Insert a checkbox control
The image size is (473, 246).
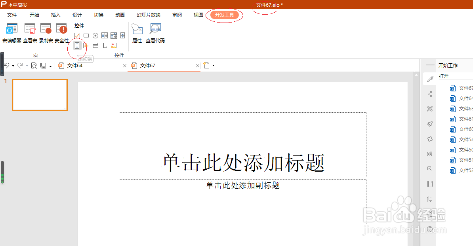point(77,35)
